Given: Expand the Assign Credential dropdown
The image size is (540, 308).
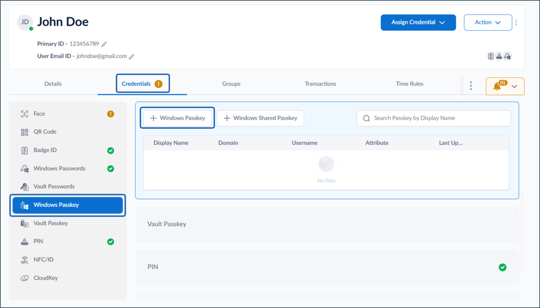Looking at the screenshot, I should pos(418,22).
